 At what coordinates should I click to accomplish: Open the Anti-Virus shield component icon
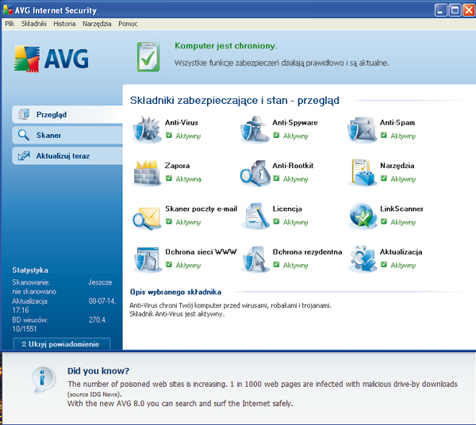click(147, 128)
